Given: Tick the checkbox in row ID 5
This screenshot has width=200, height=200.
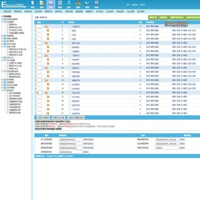Looking at the screenshot, I should [70, 47].
